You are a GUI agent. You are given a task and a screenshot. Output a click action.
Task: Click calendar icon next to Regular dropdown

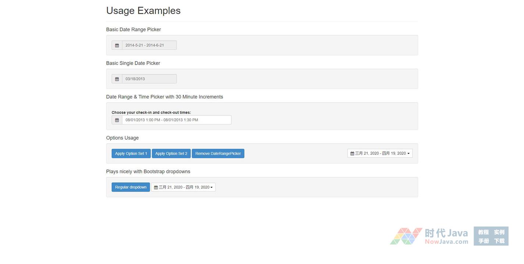point(156,187)
